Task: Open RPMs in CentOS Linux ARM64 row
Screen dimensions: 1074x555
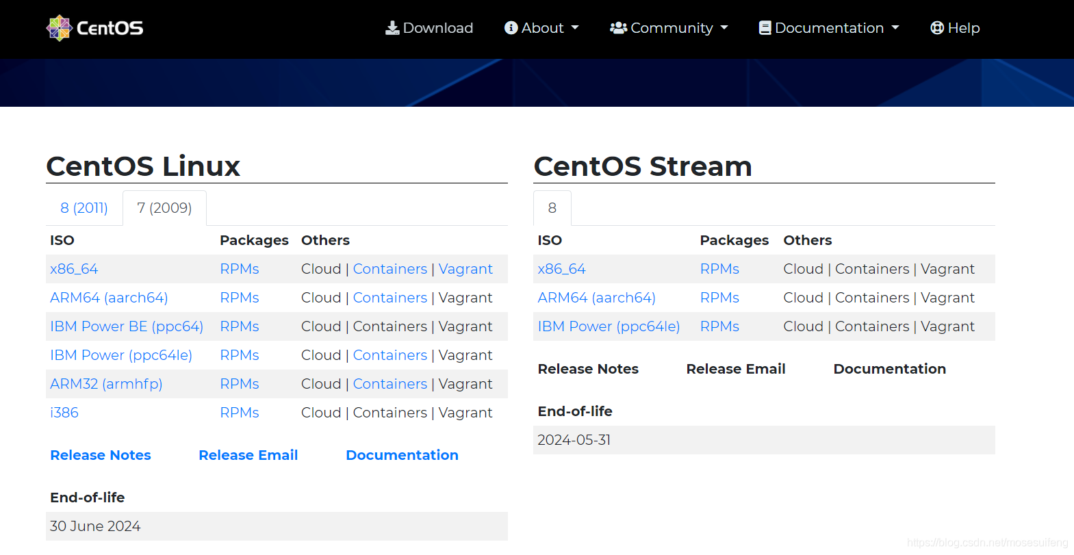Action: 240,298
